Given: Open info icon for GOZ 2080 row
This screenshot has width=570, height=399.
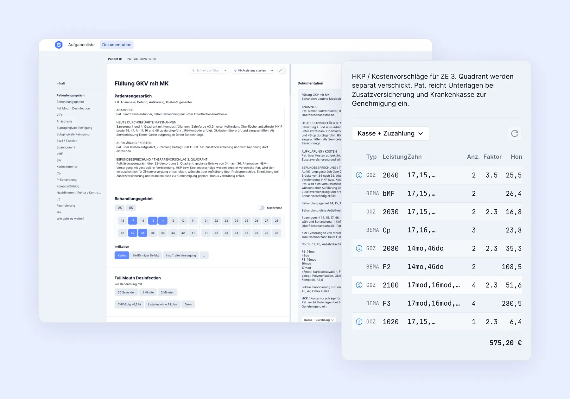Looking at the screenshot, I should point(359,249).
